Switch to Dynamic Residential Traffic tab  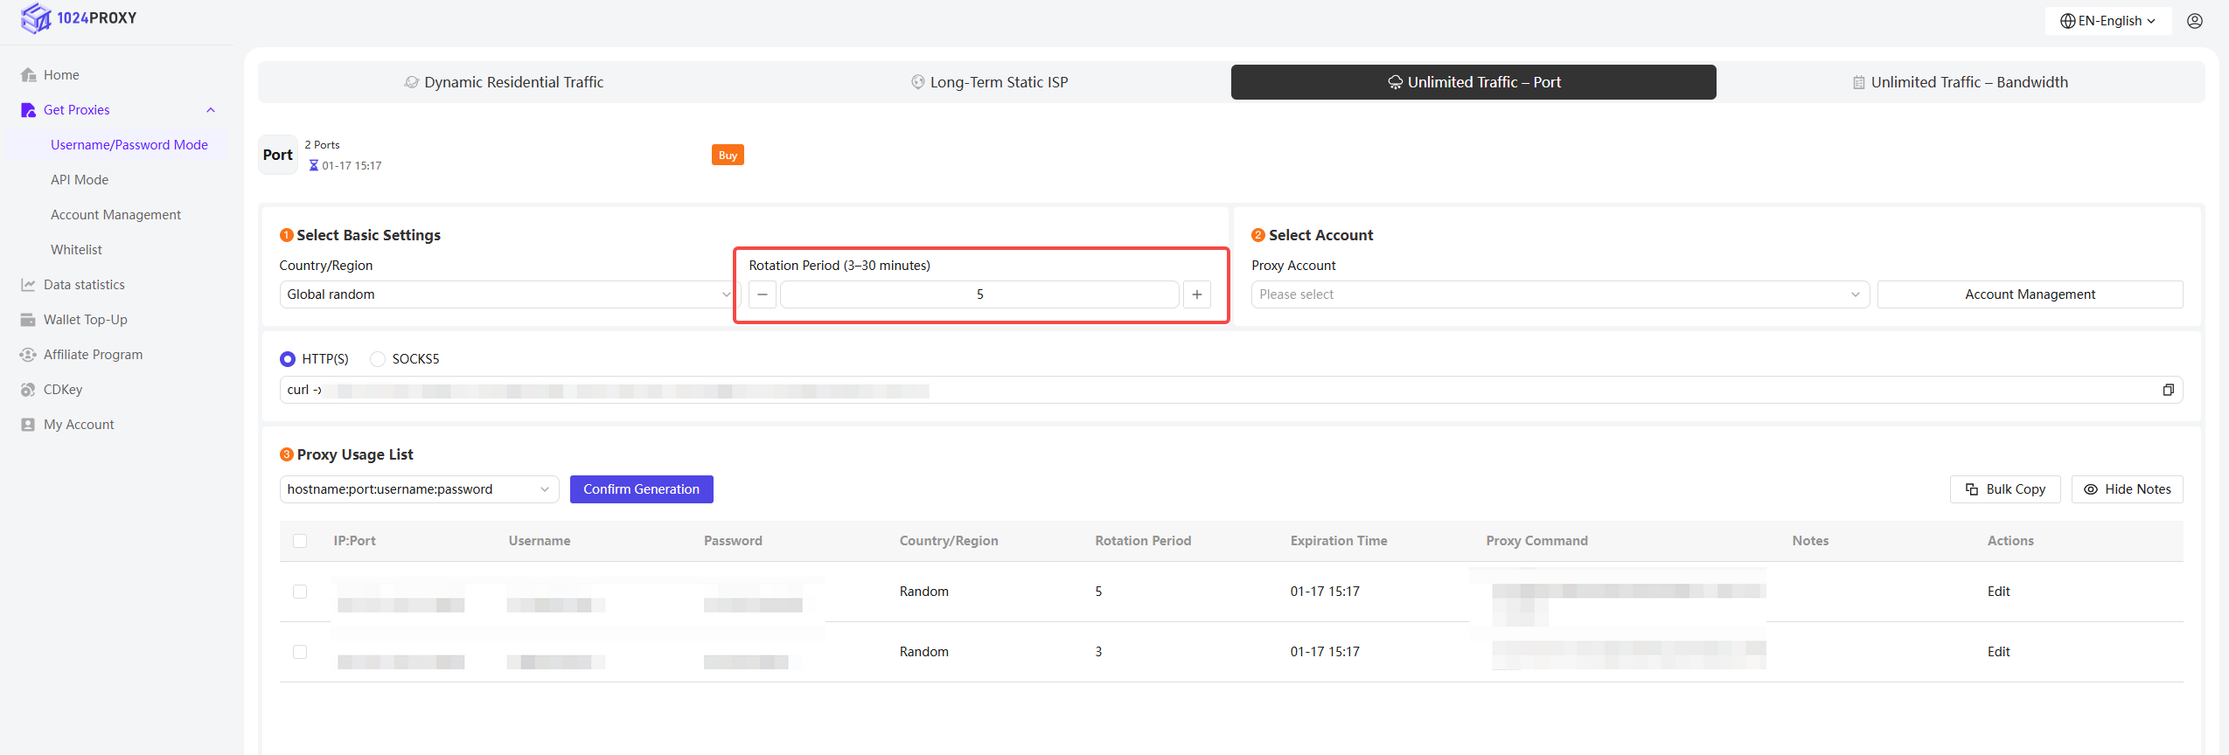pyautogui.click(x=504, y=82)
